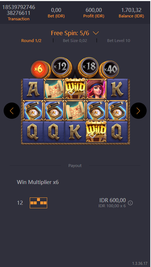151x267 pixels.
Task: Click the pirate girl symbol
Action: point(97,89)
